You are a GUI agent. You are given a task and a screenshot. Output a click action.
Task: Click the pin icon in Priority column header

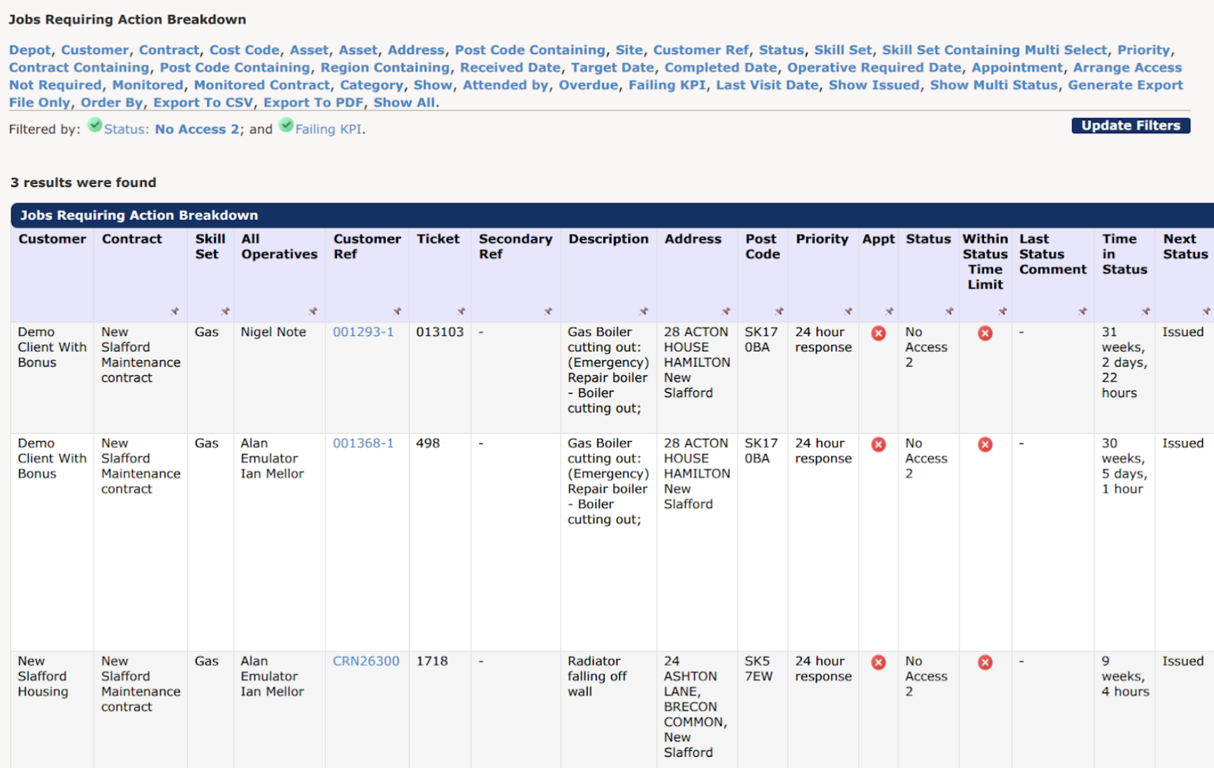848,311
